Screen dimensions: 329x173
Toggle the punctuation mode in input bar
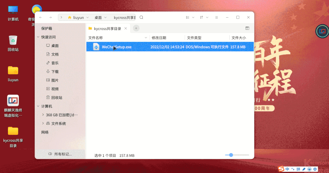[293, 169]
